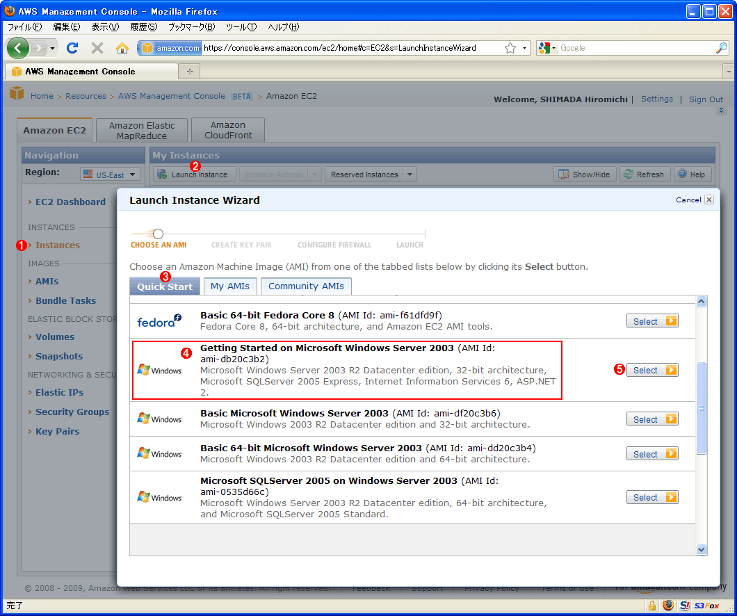The width and height of the screenshot is (737, 616).
Task: Select the Basic Microsoft Windows Server 2003 AMI
Action: pyautogui.click(x=652, y=419)
